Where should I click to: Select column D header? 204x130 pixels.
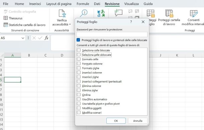(x=62, y=55)
